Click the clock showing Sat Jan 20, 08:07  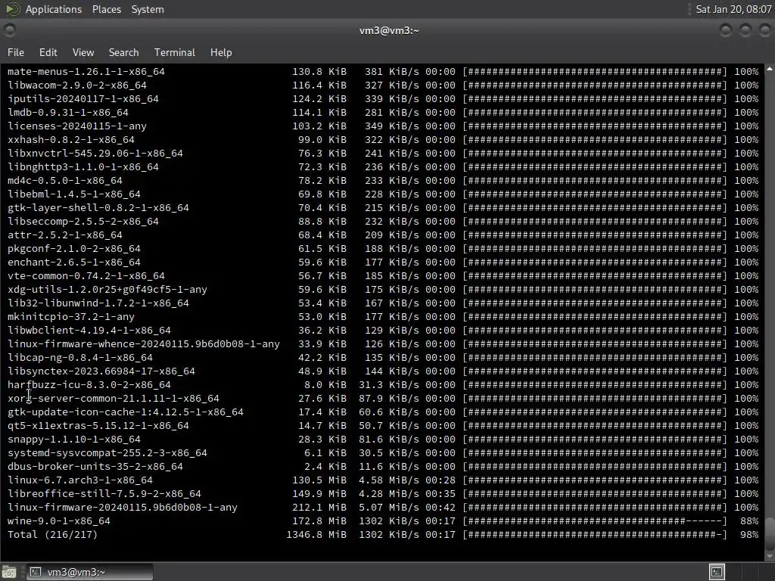point(733,9)
